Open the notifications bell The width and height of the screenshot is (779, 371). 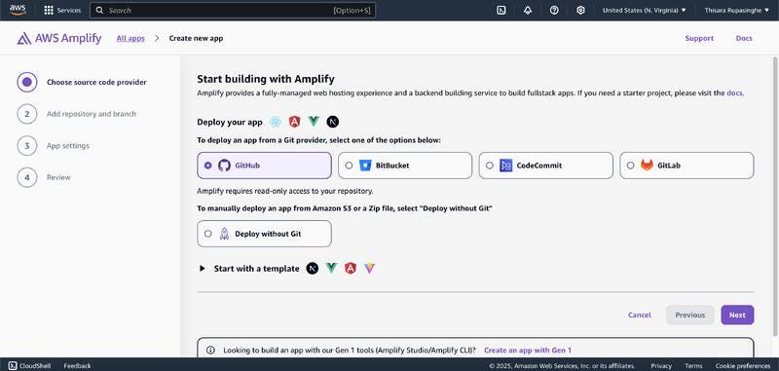coord(528,10)
